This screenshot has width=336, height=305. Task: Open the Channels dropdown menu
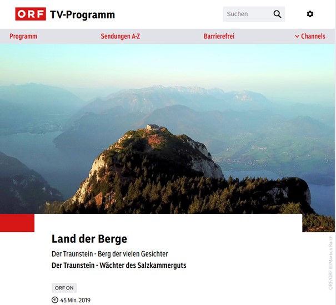click(310, 36)
